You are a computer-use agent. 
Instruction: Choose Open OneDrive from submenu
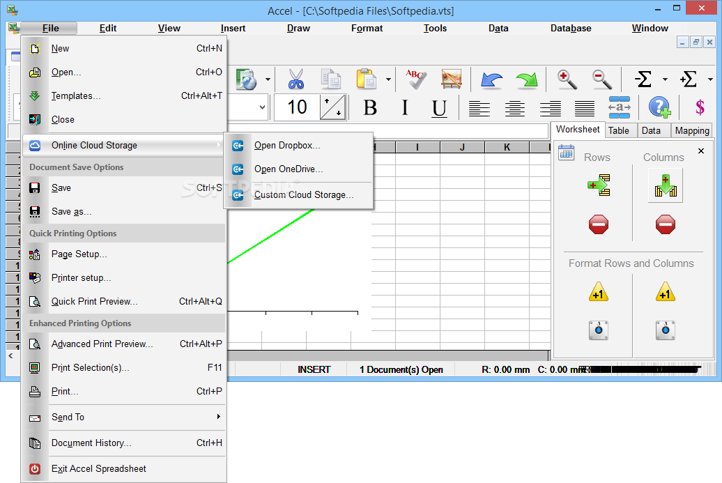tap(298, 169)
